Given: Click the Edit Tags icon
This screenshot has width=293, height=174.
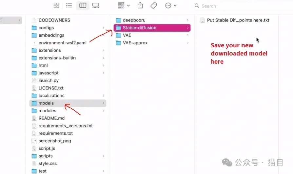Looking at the screenshot, I should click(x=154, y=6).
